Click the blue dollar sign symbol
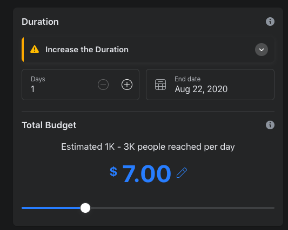The width and height of the screenshot is (288, 230). 113,172
